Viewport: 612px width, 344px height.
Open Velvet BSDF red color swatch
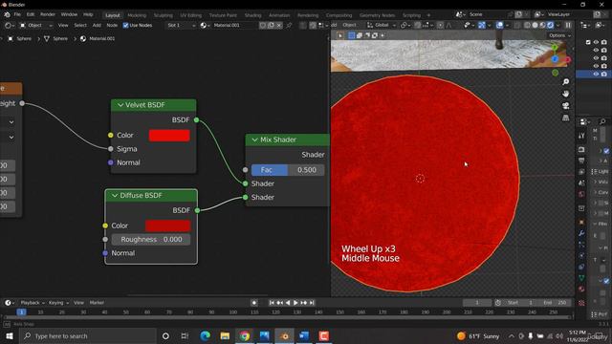(x=169, y=136)
